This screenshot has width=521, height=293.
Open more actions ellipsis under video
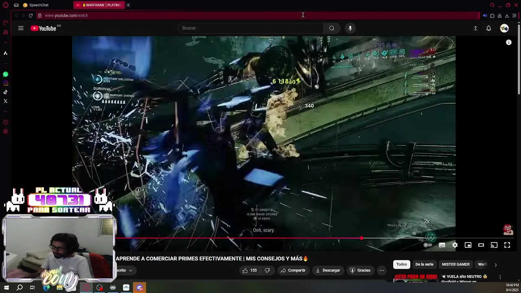coord(382,270)
